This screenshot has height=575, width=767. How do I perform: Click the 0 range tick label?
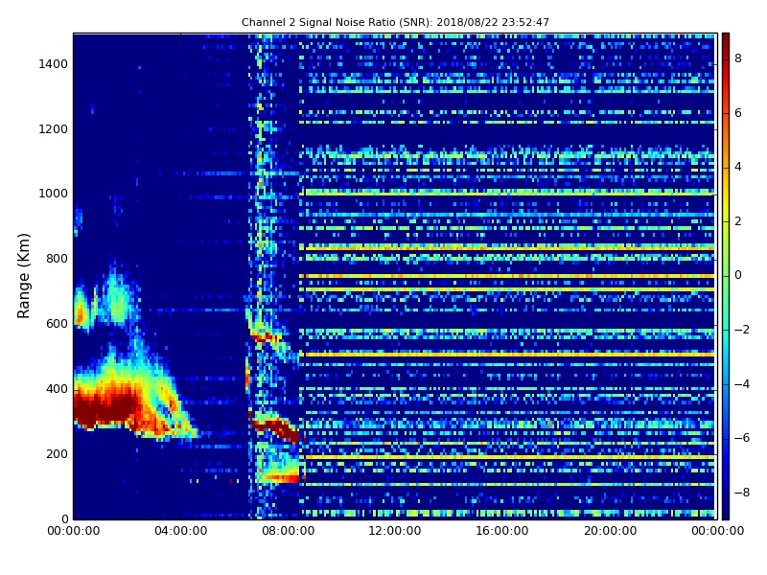[64, 518]
